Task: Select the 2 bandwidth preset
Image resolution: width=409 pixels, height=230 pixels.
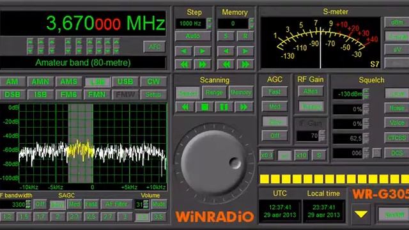Action: (58, 217)
